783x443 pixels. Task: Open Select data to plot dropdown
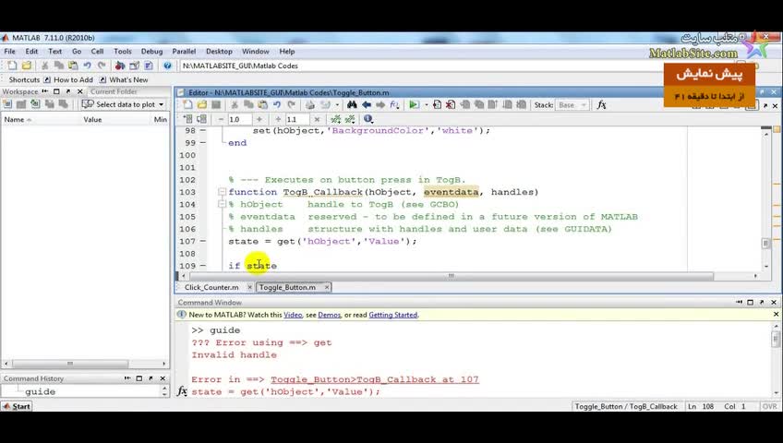click(x=124, y=104)
